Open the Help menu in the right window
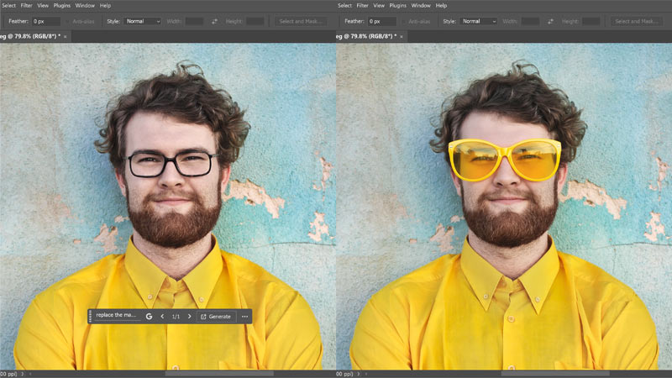Screen dimensions: 672x378 click(442, 6)
